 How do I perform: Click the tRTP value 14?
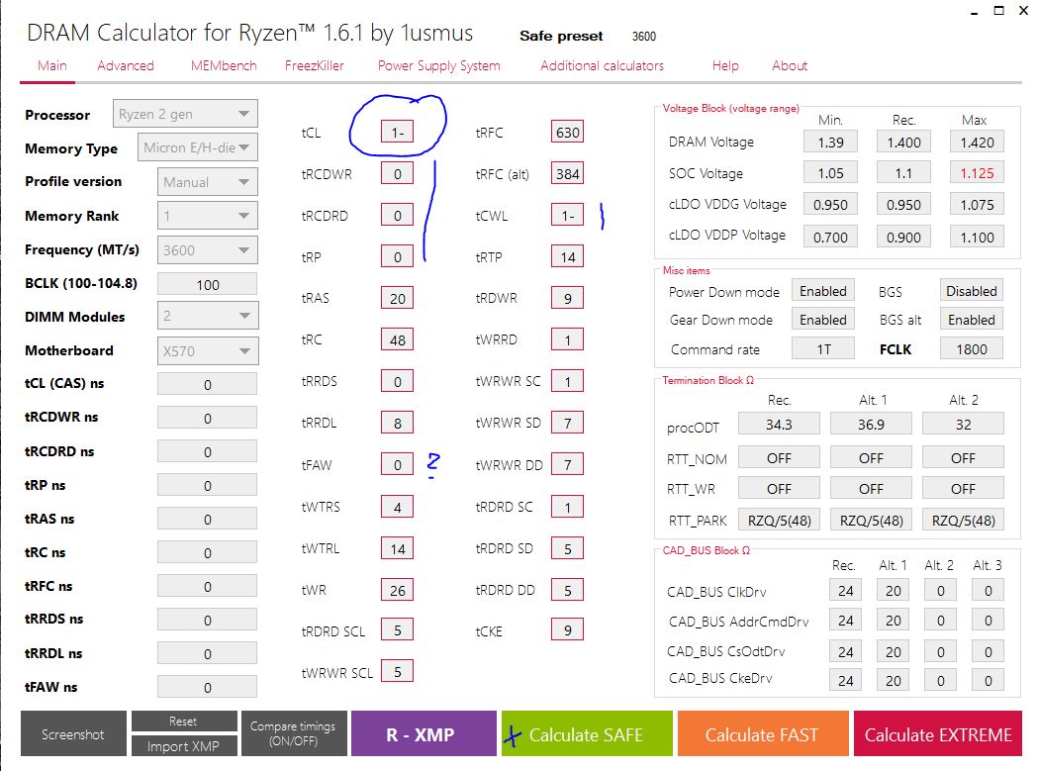pyautogui.click(x=567, y=256)
